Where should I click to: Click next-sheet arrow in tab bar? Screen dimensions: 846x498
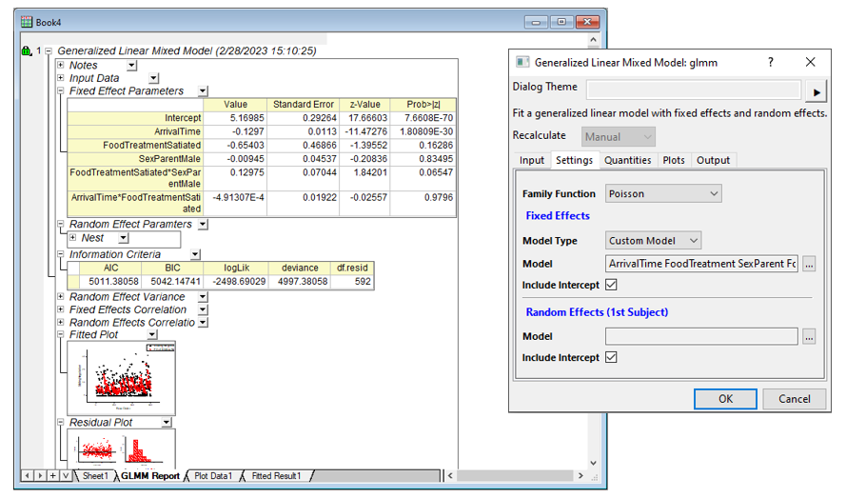[40, 475]
